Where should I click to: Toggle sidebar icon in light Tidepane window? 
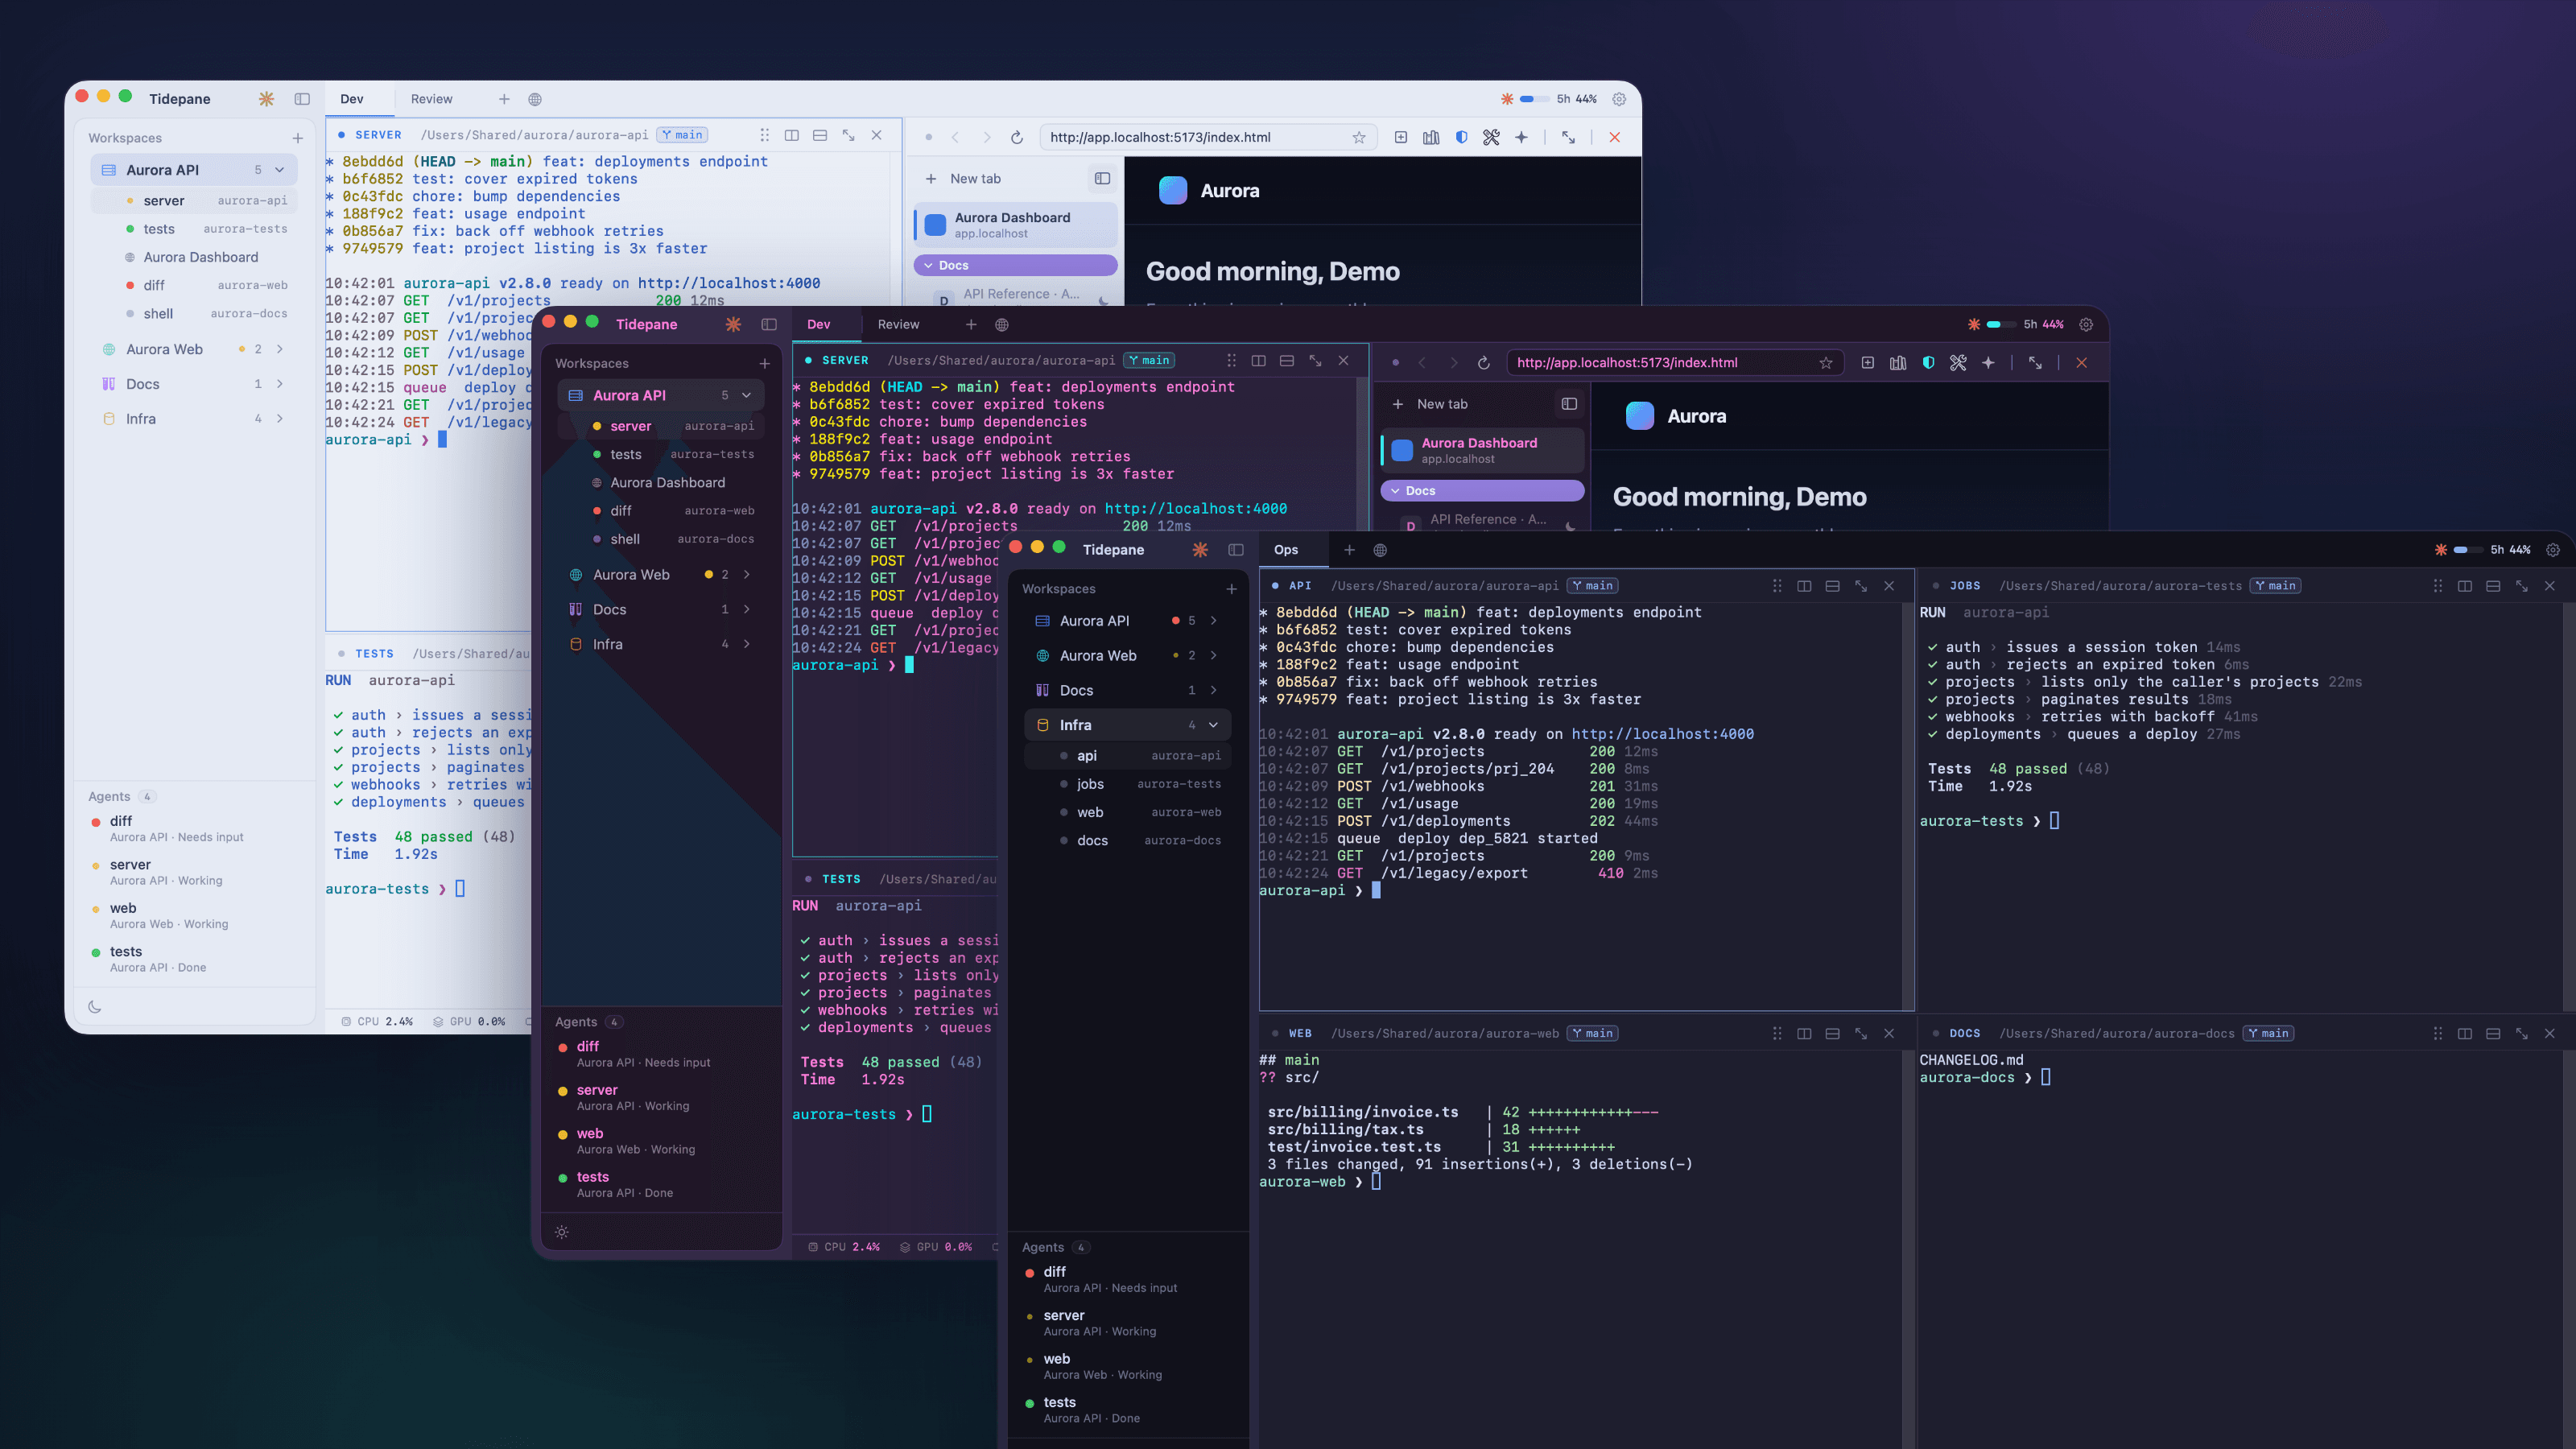tap(302, 99)
